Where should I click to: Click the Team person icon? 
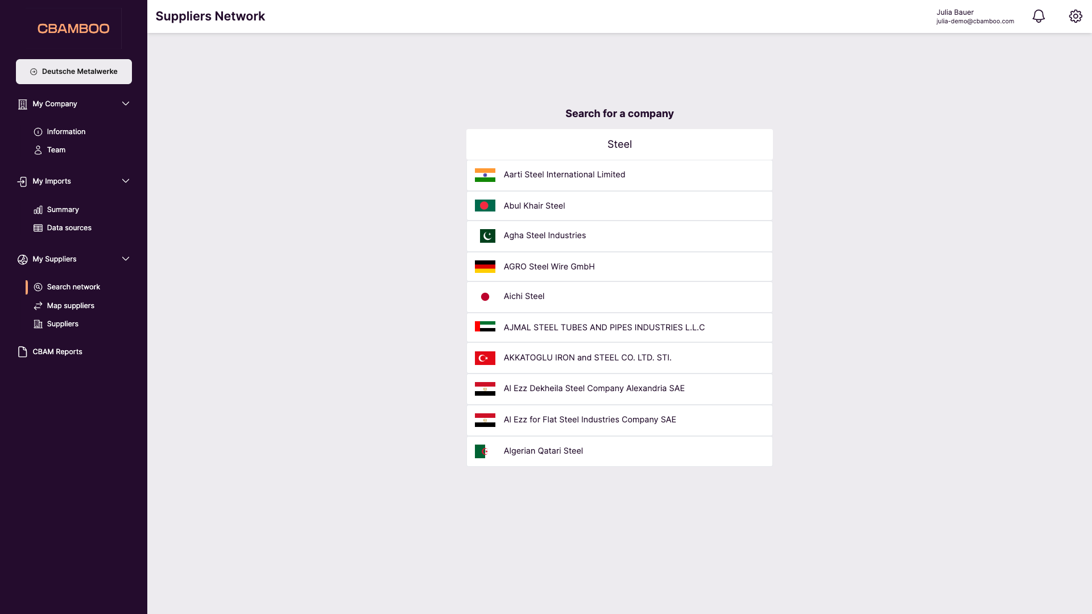[x=38, y=150]
